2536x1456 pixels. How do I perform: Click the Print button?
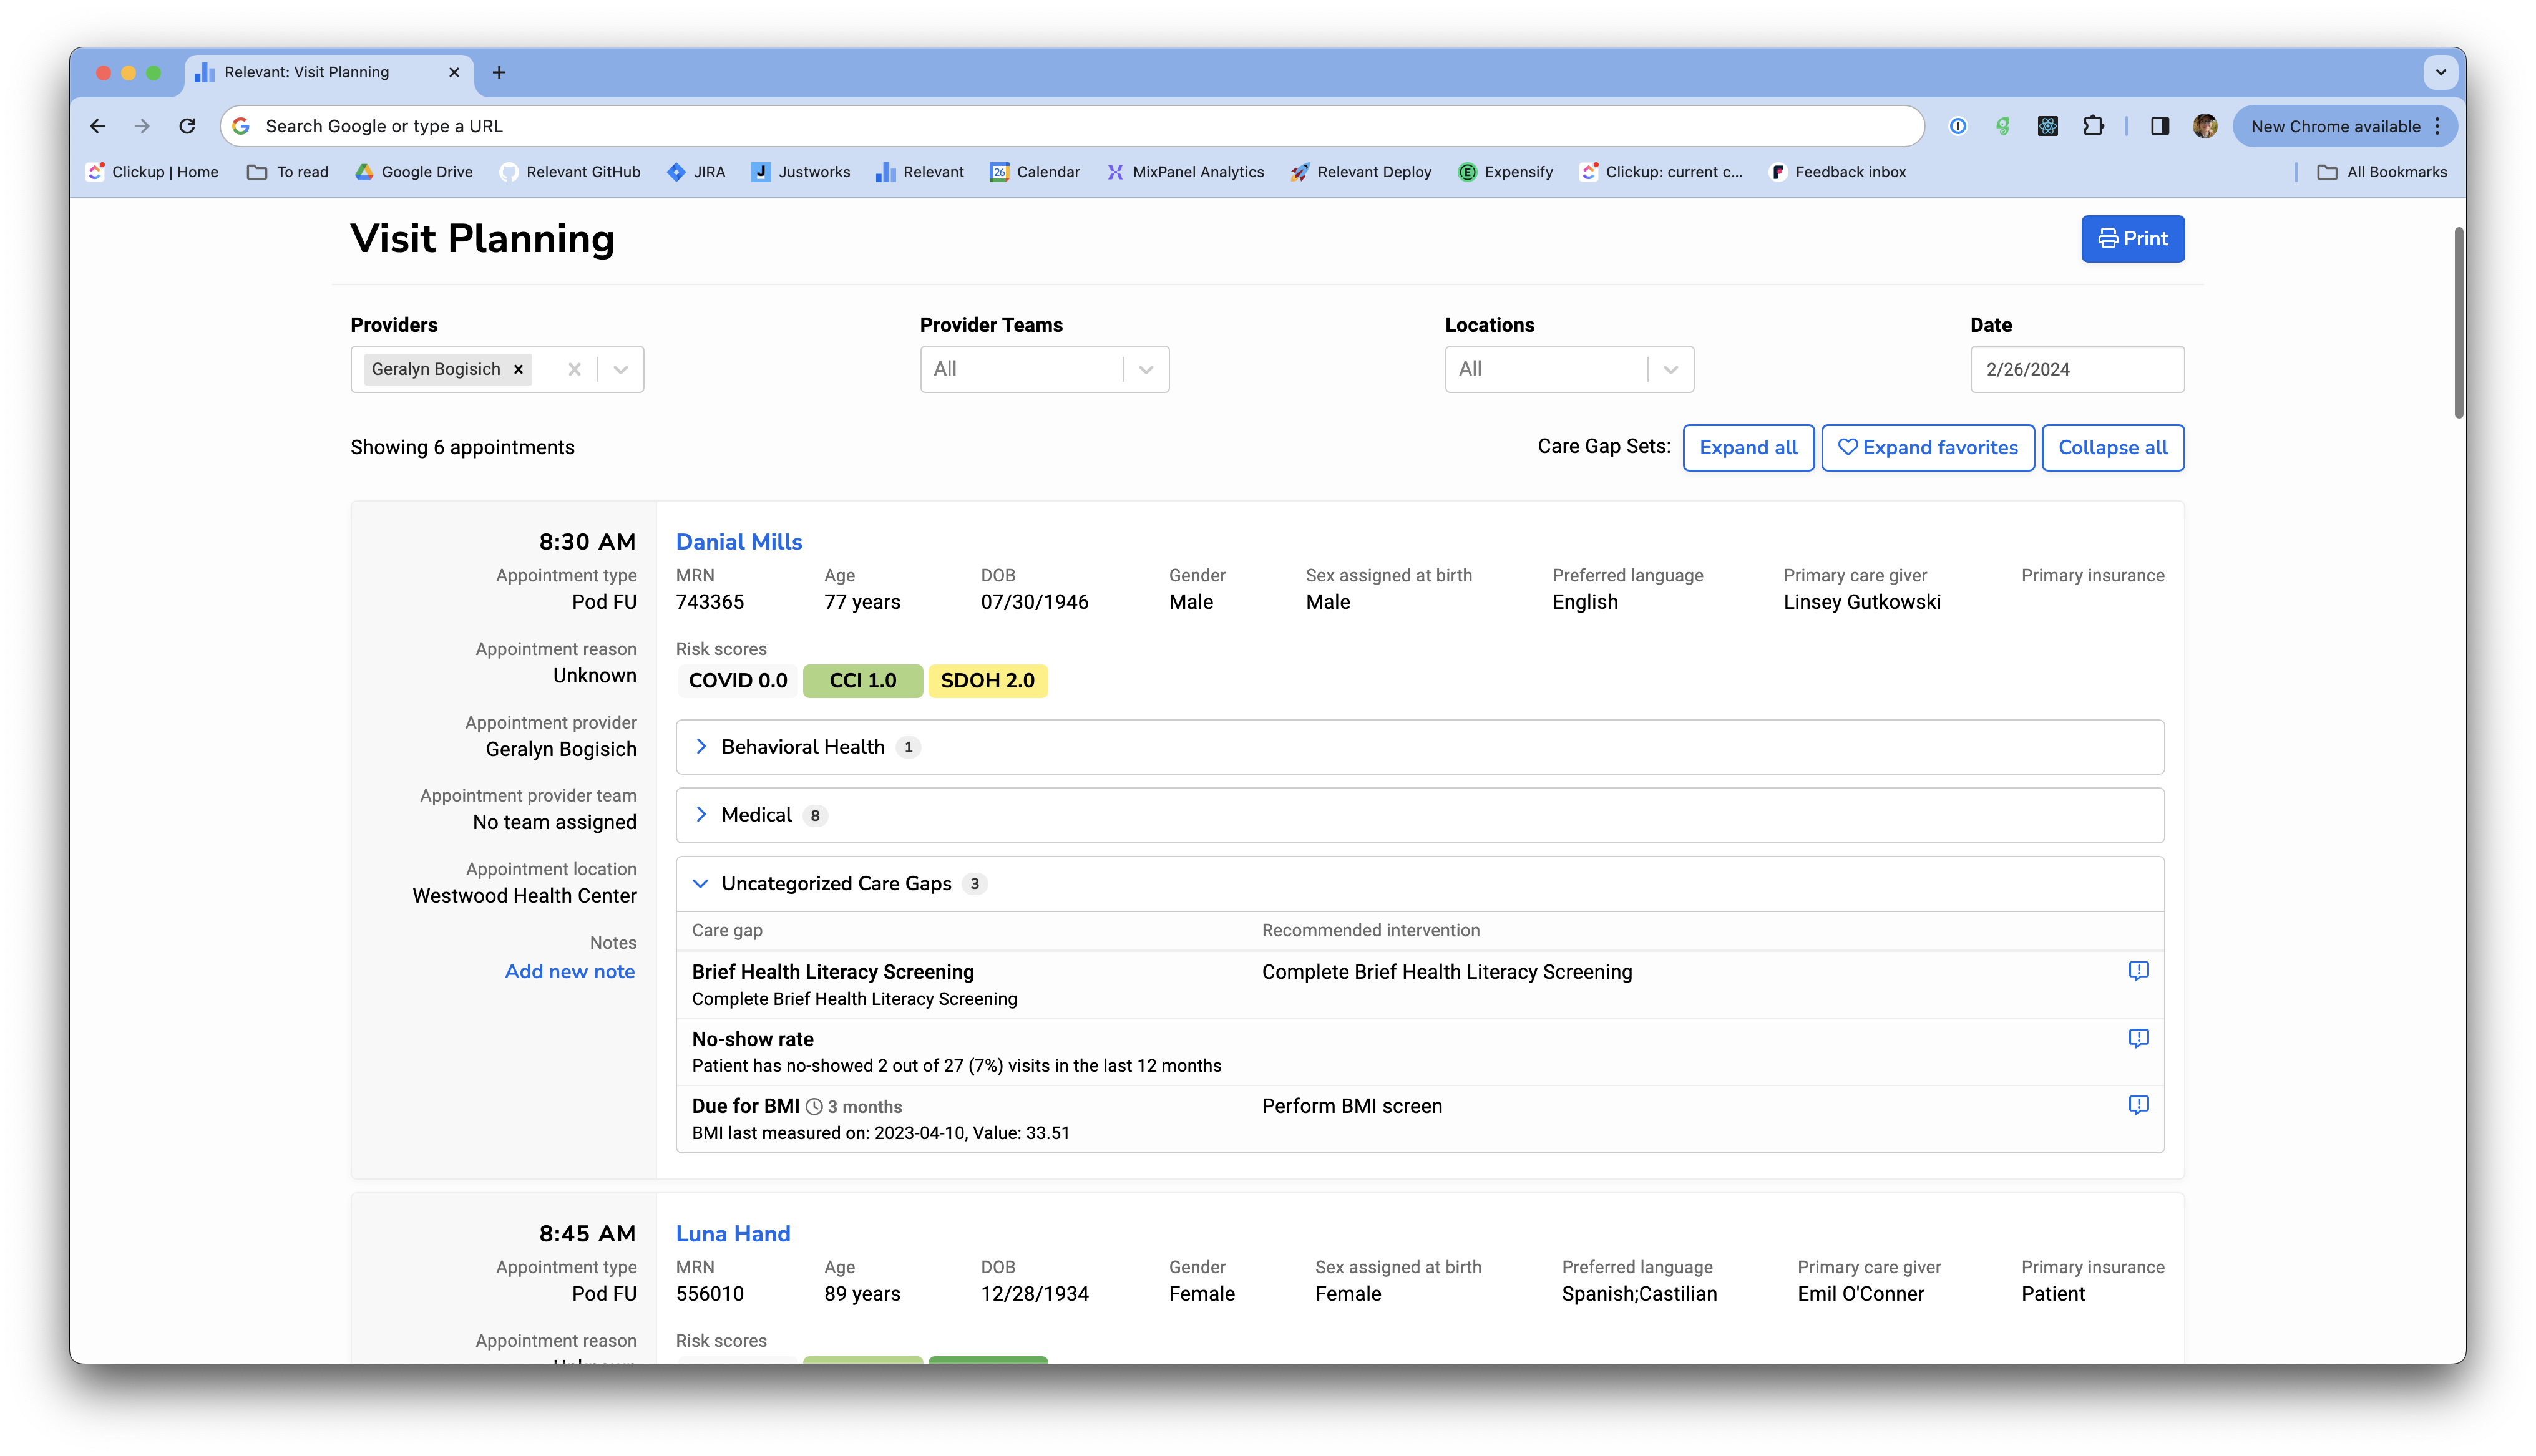2132,239
